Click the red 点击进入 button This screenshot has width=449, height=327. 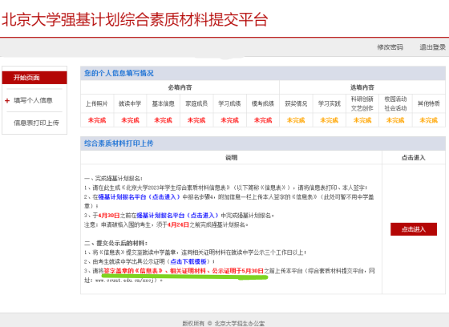pos(414,229)
